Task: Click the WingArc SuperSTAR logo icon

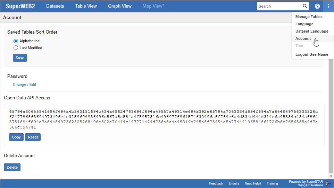Action: (327, 183)
